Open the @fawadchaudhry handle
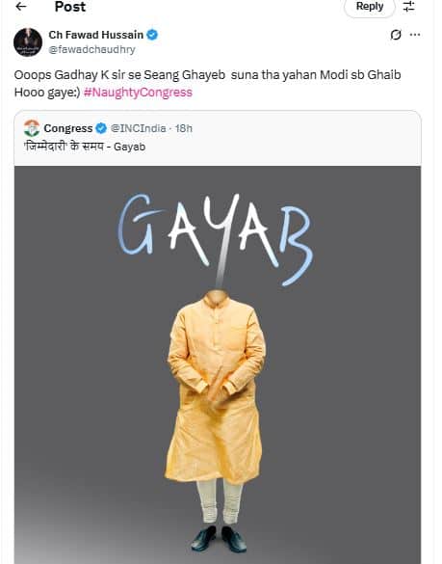 92,49
